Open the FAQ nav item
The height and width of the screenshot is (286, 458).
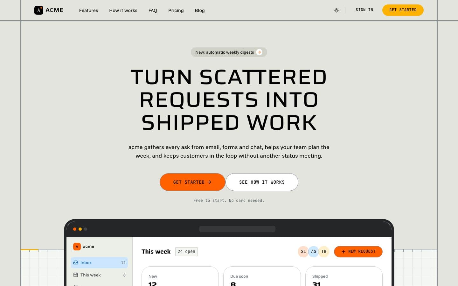(x=153, y=10)
